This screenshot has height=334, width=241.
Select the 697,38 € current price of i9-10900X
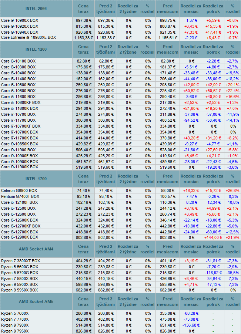coord(84,20)
